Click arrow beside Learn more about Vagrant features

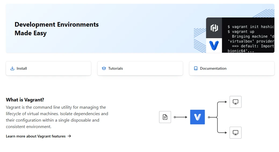click(x=69, y=136)
